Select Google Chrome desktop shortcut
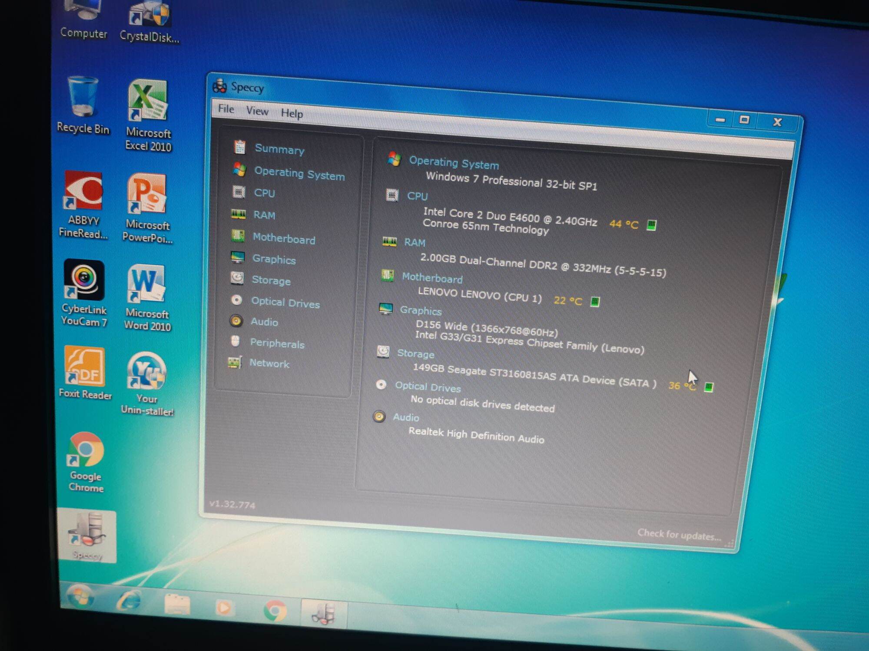 tap(86, 462)
